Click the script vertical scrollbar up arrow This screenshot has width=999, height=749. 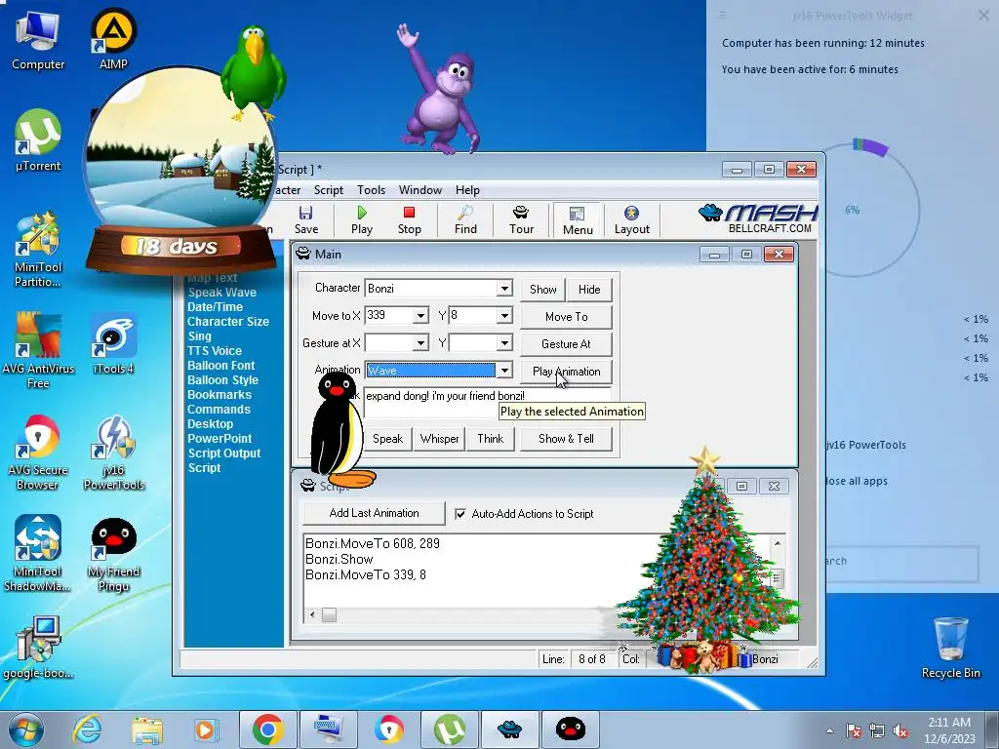pyautogui.click(x=778, y=542)
